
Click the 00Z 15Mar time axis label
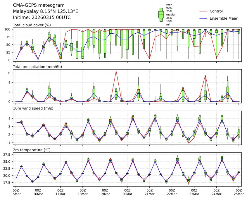[x=16, y=192]
